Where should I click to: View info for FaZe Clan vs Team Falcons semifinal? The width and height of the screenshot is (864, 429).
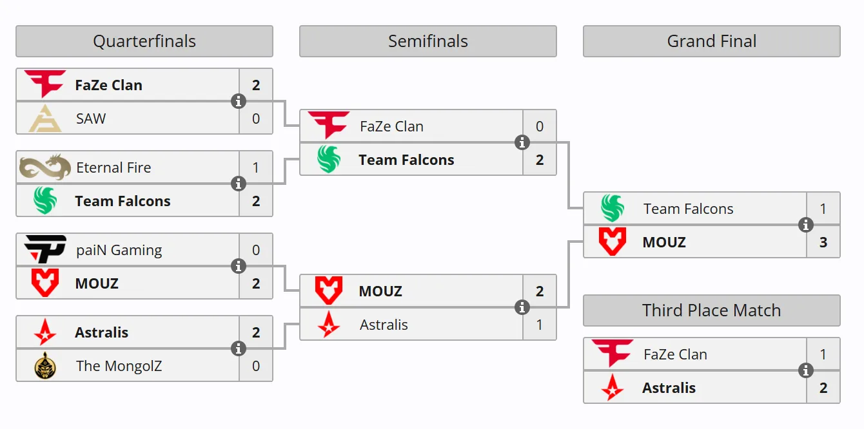(x=522, y=142)
